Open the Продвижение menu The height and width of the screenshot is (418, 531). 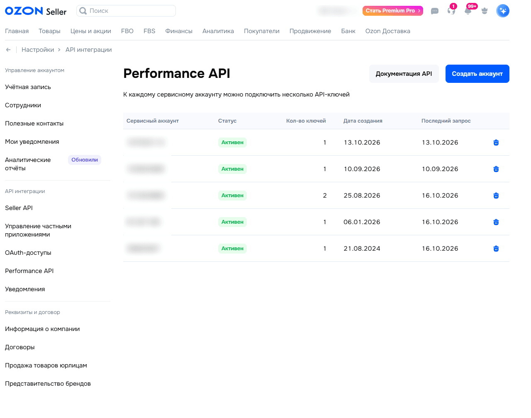[310, 31]
